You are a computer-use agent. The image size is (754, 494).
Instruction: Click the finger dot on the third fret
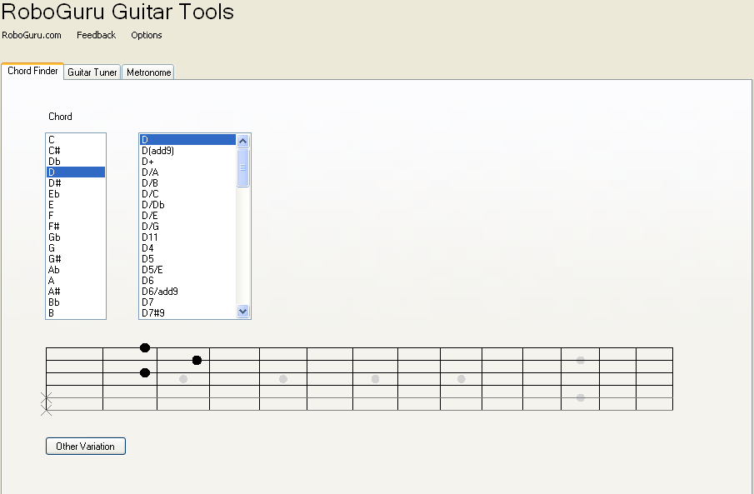click(x=197, y=360)
